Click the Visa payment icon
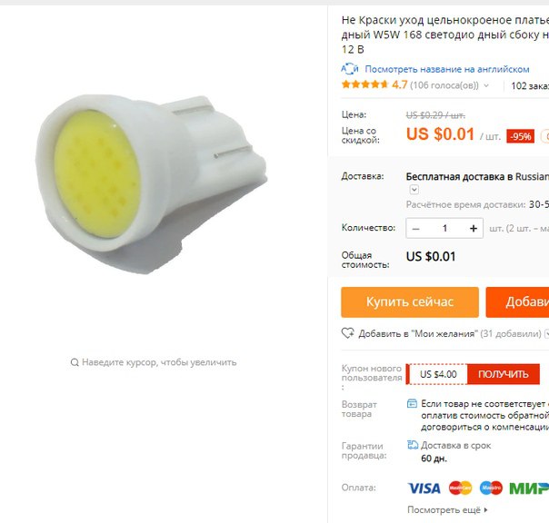 (x=424, y=488)
